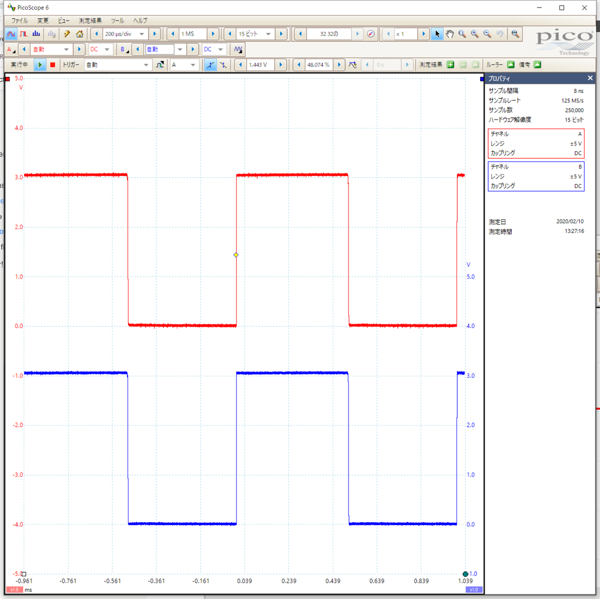The image size is (600, 599).
Task: Open the ツール menu
Action: [x=117, y=21]
